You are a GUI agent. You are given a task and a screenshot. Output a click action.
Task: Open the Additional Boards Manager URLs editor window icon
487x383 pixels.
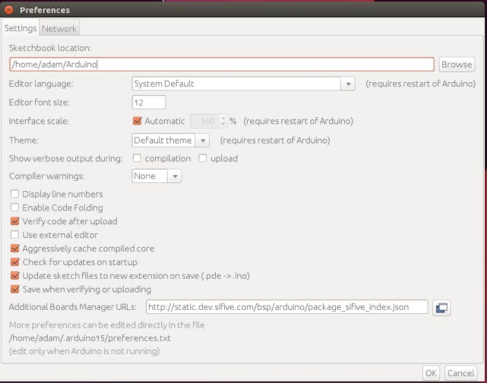441,308
